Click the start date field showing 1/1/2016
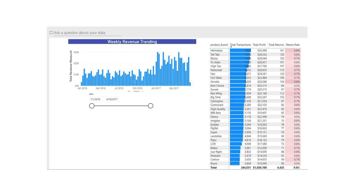This screenshot has width=346, height=191. (97, 99)
